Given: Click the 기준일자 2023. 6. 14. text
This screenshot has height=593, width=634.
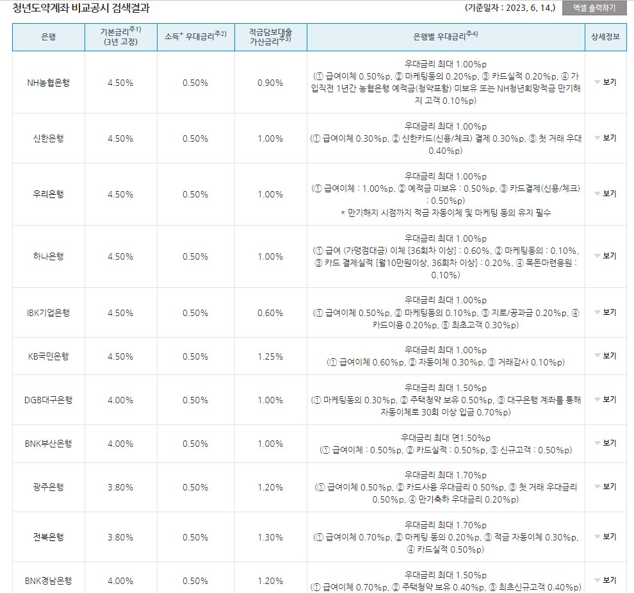Looking at the screenshot, I should (x=510, y=8).
